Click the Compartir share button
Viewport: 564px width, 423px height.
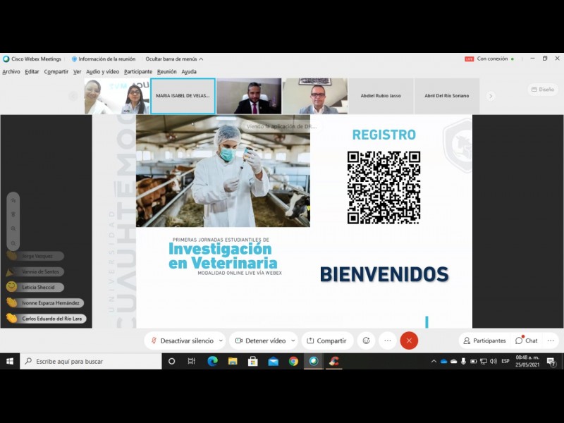click(327, 341)
